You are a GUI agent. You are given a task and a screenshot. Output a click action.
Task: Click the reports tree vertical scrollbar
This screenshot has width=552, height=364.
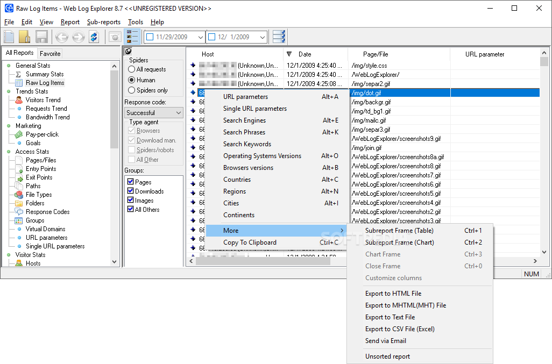pos(114,109)
